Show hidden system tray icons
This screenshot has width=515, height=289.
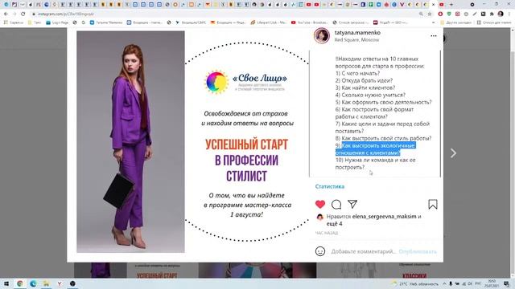[444, 283]
